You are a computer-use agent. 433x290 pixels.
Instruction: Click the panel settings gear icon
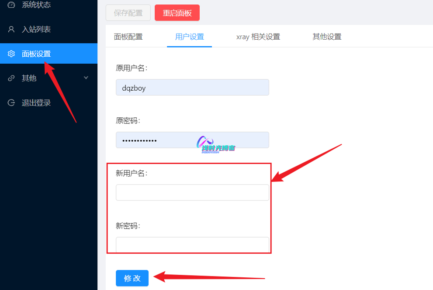point(11,54)
